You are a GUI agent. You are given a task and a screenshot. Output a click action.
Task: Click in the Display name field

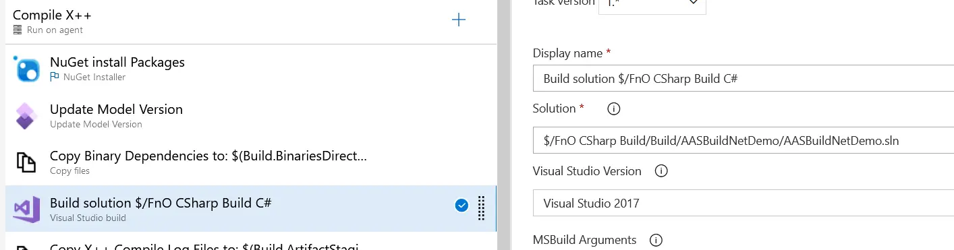pos(743,79)
